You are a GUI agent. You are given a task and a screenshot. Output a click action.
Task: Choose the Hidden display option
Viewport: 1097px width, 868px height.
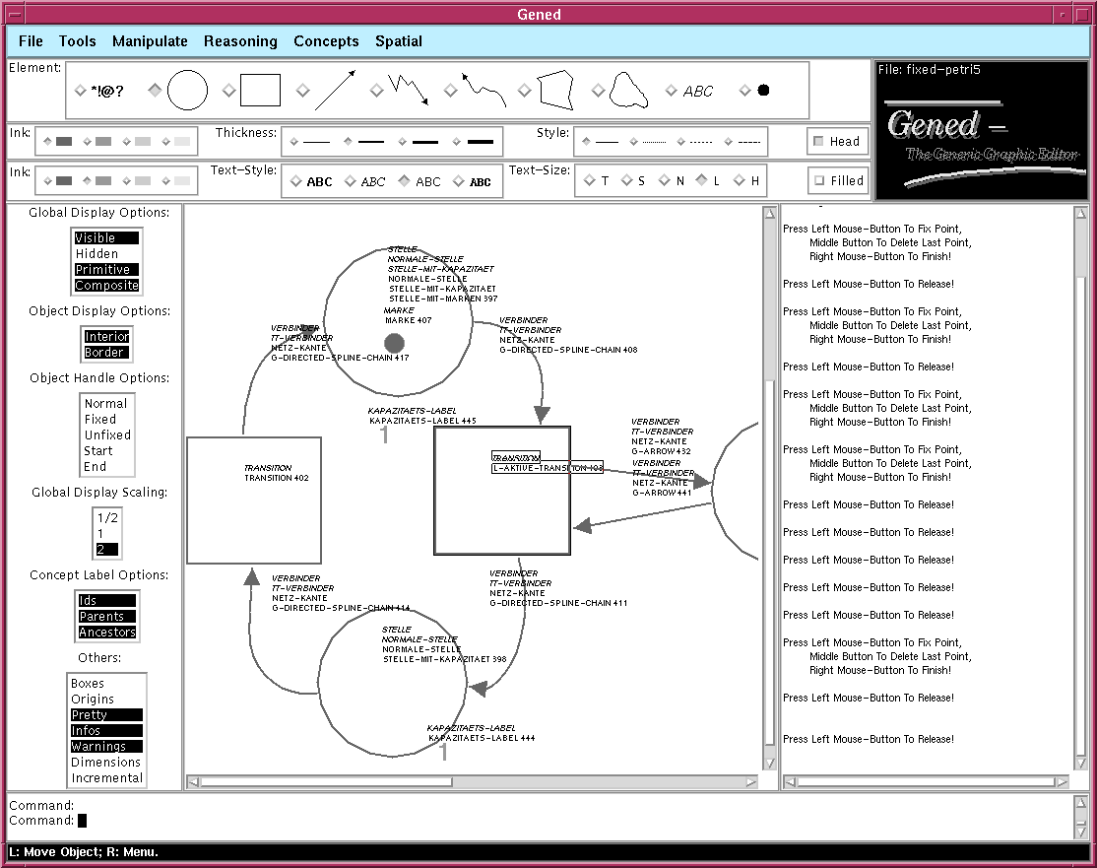pyautogui.click(x=97, y=254)
